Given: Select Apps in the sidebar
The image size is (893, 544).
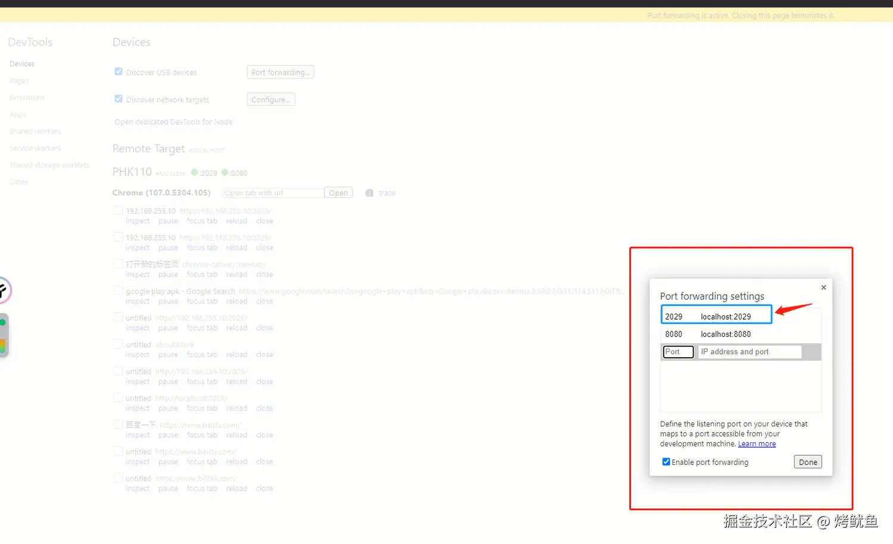Looking at the screenshot, I should tap(18, 114).
